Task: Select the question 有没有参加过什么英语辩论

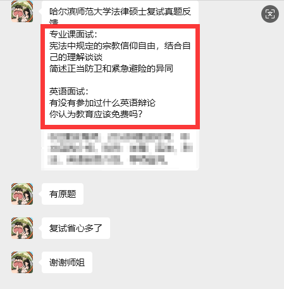Action: [102, 103]
